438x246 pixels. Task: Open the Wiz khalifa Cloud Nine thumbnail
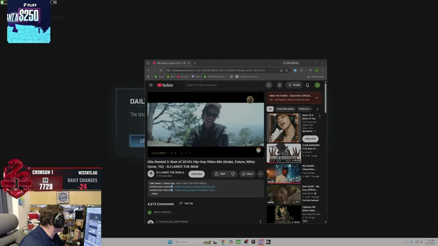[284, 174]
